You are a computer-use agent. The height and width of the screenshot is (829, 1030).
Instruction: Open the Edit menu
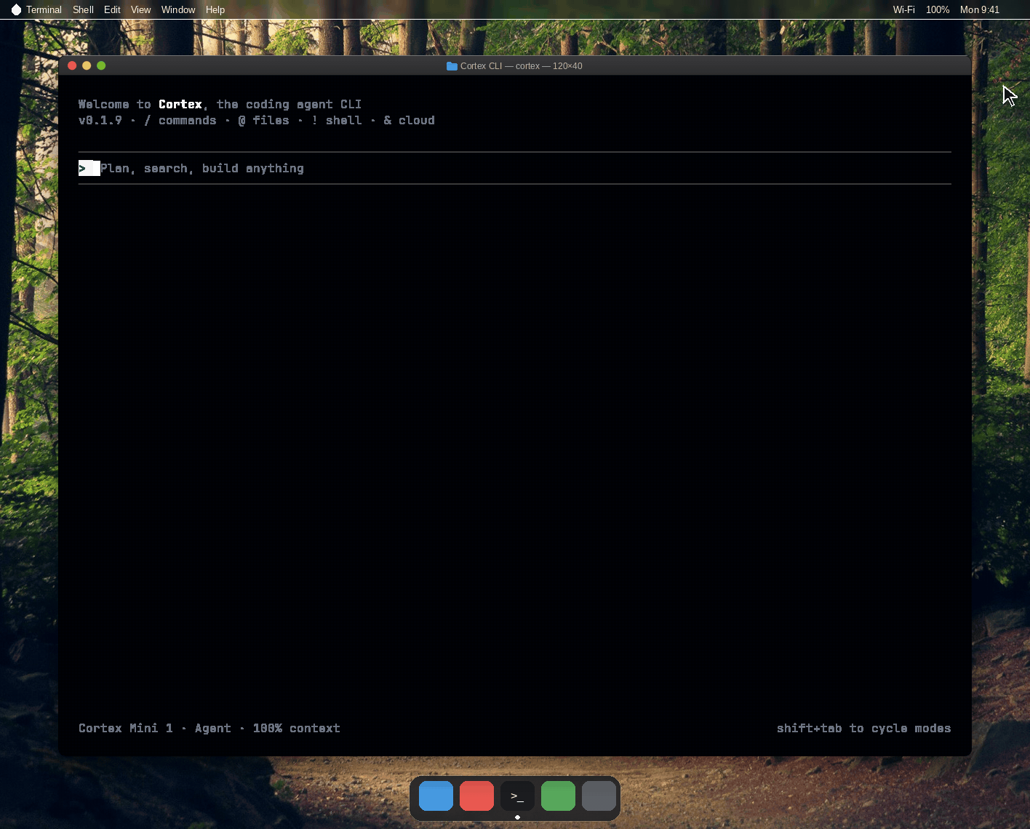pos(112,9)
